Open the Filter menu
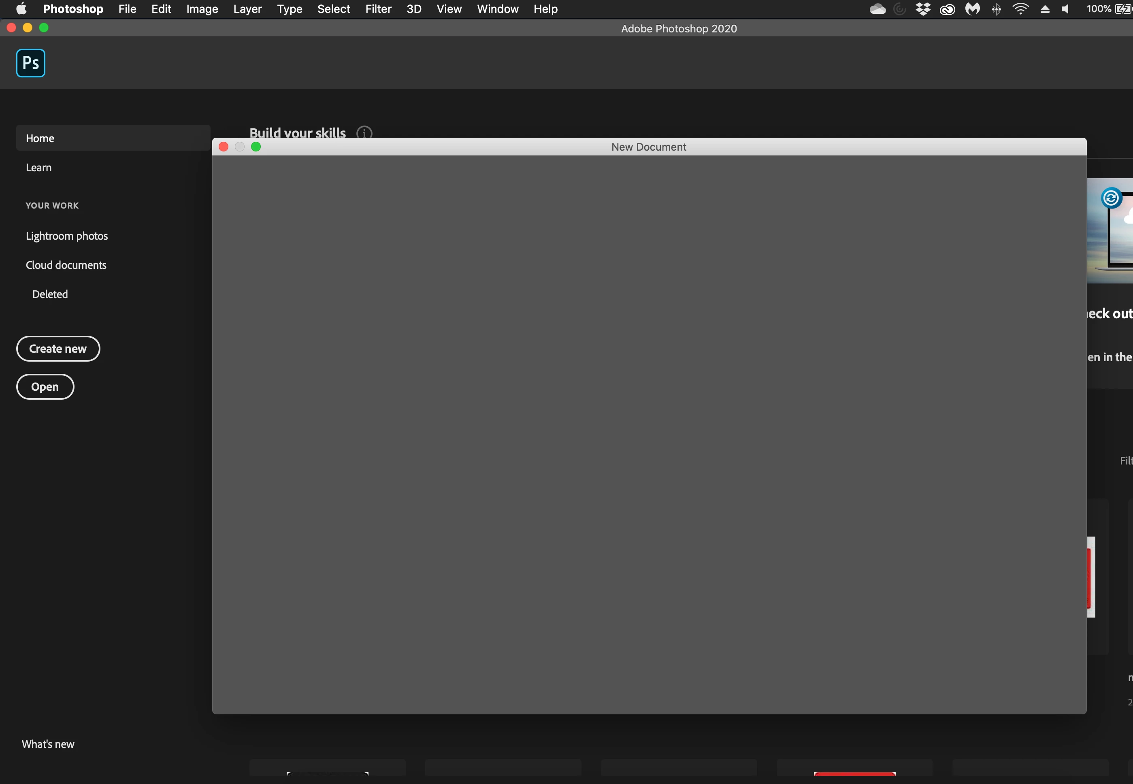Viewport: 1133px width, 784px height. pos(378,9)
